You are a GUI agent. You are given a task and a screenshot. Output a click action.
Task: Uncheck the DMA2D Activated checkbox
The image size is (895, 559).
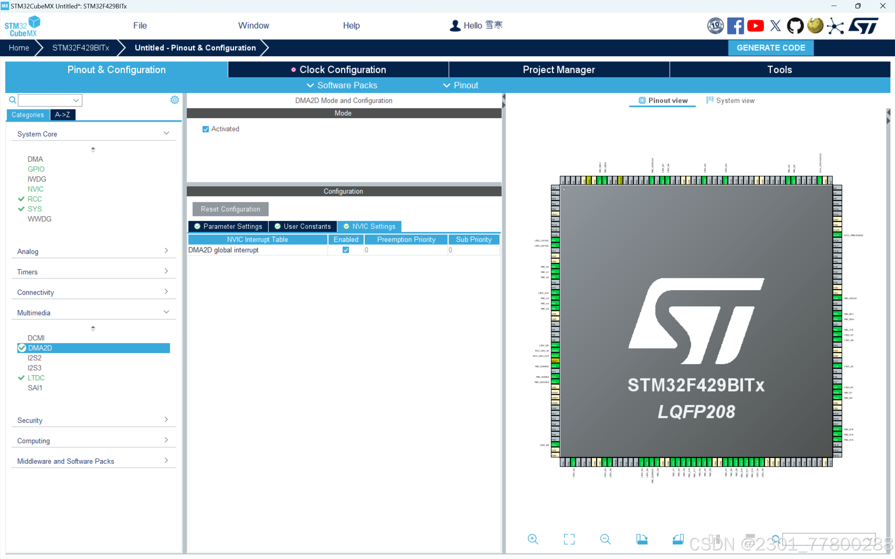pos(206,129)
